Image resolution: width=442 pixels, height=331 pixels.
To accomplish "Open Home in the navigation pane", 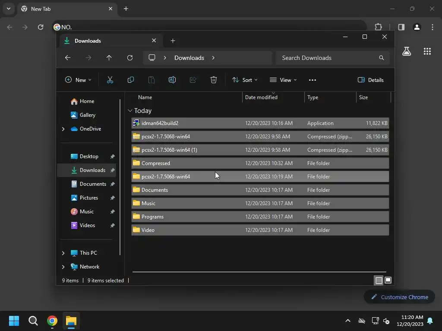I will point(87,101).
